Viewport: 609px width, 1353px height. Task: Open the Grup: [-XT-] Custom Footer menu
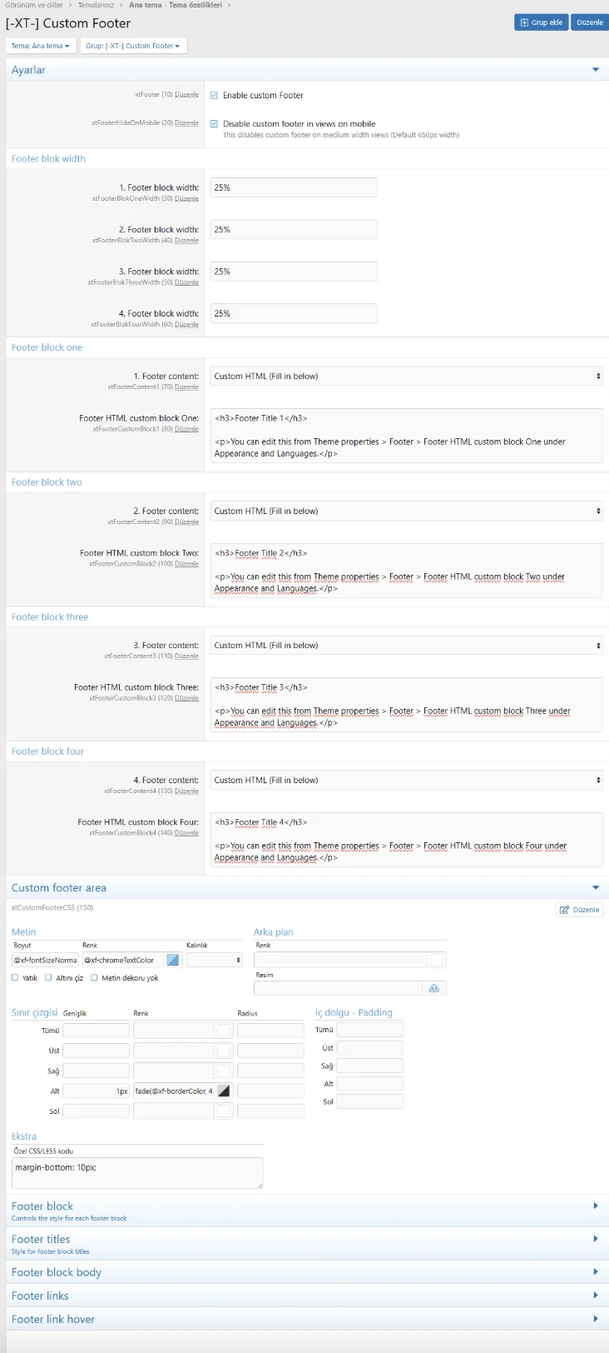coord(133,46)
